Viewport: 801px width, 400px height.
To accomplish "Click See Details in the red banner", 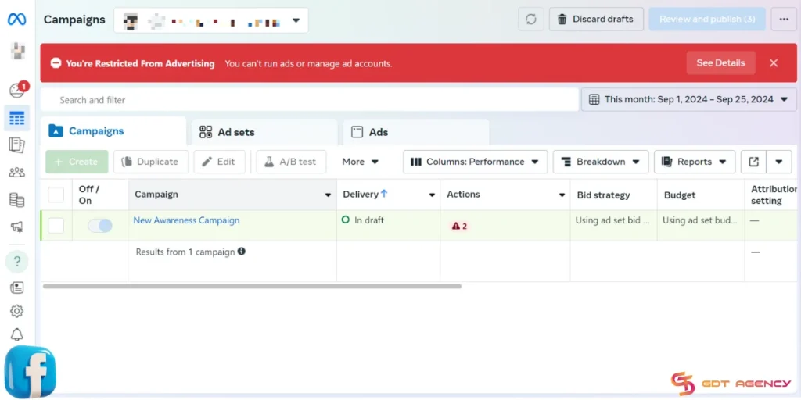I will pyautogui.click(x=720, y=62).
